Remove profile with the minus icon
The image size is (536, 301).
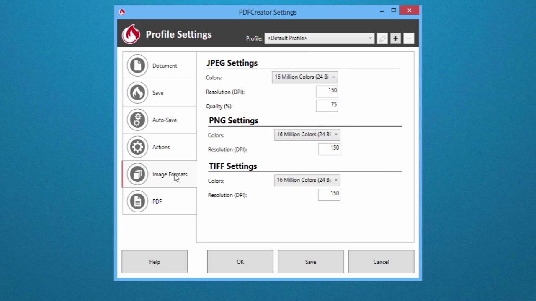pos(409,38)
